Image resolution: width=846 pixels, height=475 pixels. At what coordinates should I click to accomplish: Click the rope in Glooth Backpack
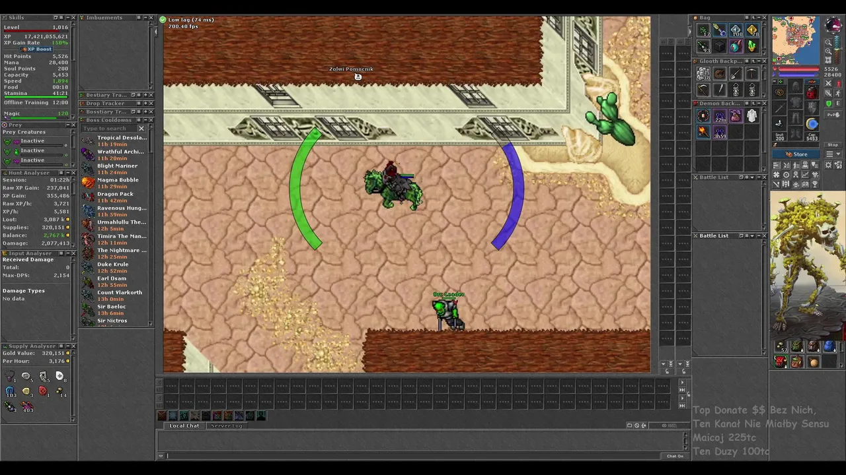pyautogui.click(x=720, y=73)
